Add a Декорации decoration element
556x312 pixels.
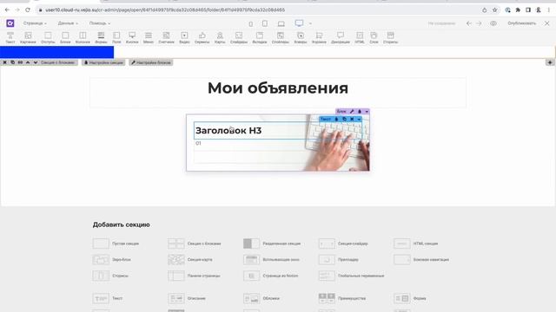341,37
